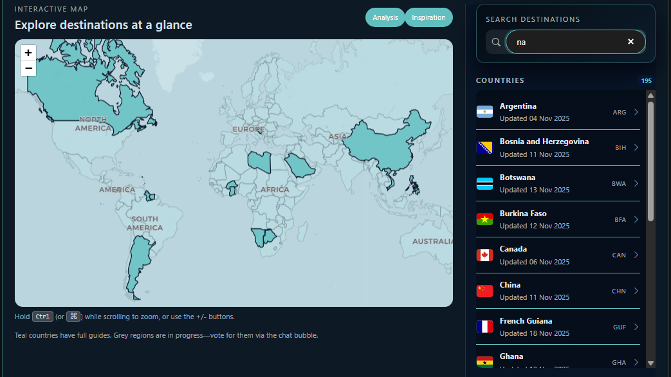The image size is (671, 377).
Task: Click the list scroll-up arrow
Action: [x=650, y=95]
